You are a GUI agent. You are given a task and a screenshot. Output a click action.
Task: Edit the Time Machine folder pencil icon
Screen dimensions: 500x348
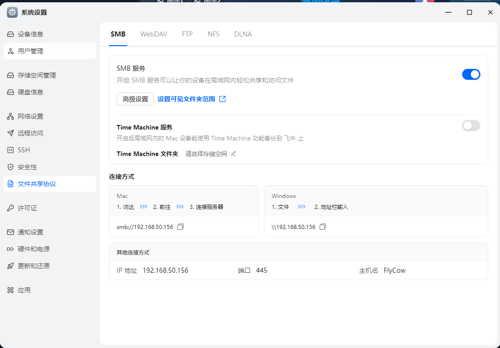click(x=234, y=154)
